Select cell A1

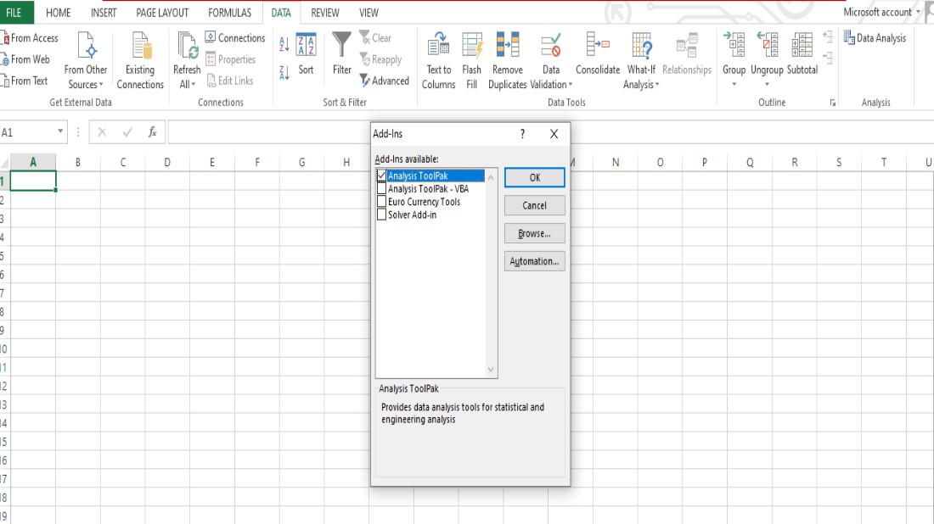[x=33, y=181]
